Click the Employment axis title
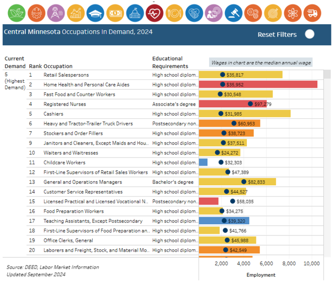The width and height of the screenshot is (332, 286). (x=261, y=275)
